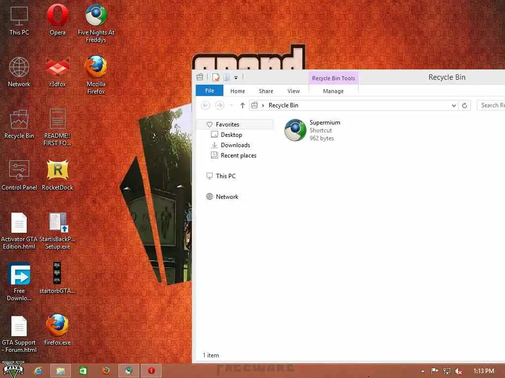Open Internet Explorer from the taskbar
The image size is (505, 378).
click(38, 371)
